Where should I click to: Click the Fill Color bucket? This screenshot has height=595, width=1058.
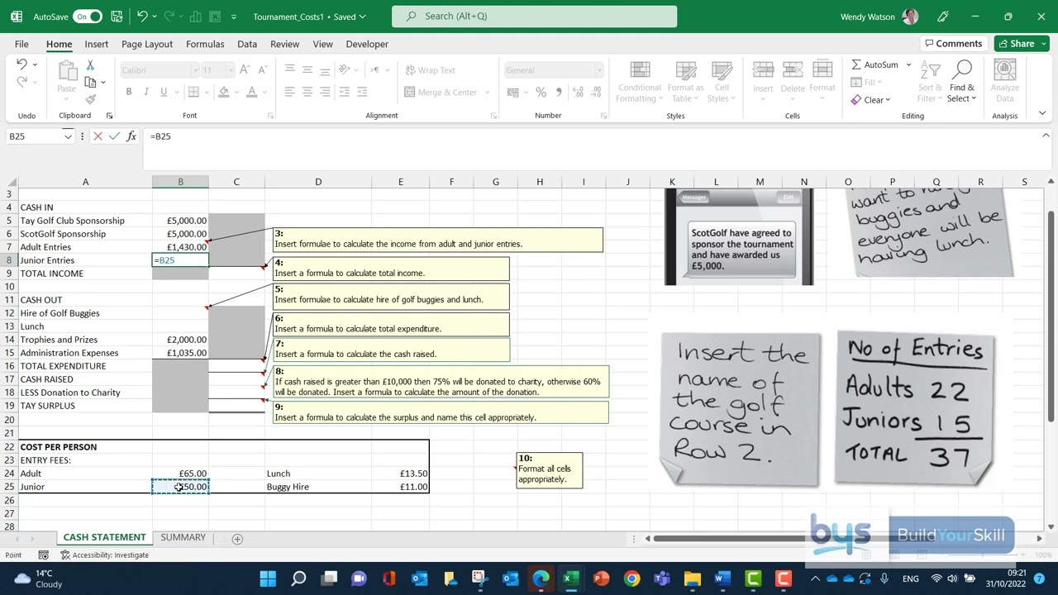point(223,92)
